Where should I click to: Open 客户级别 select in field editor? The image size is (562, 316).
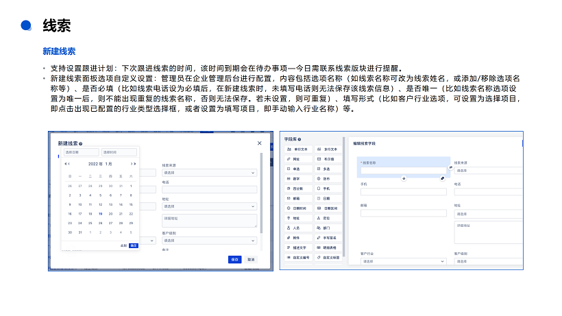488,262
